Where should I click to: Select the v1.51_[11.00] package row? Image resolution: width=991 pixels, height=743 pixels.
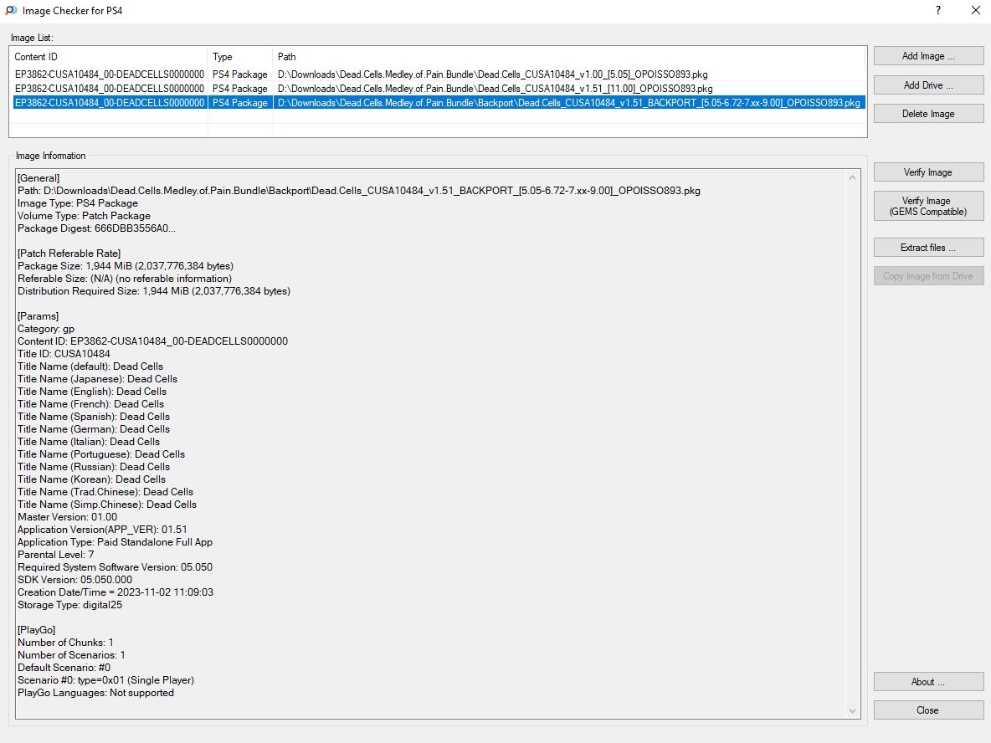click(439, 89)
